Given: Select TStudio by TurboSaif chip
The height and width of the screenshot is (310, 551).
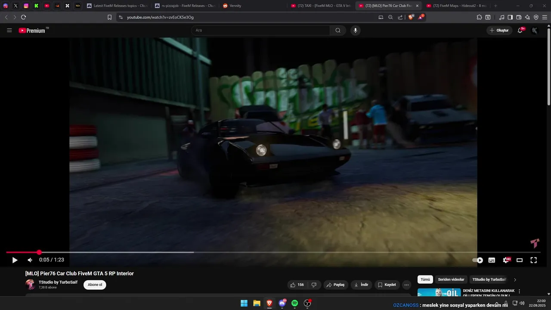Looking at the screenshot, I should pos(489,279).
